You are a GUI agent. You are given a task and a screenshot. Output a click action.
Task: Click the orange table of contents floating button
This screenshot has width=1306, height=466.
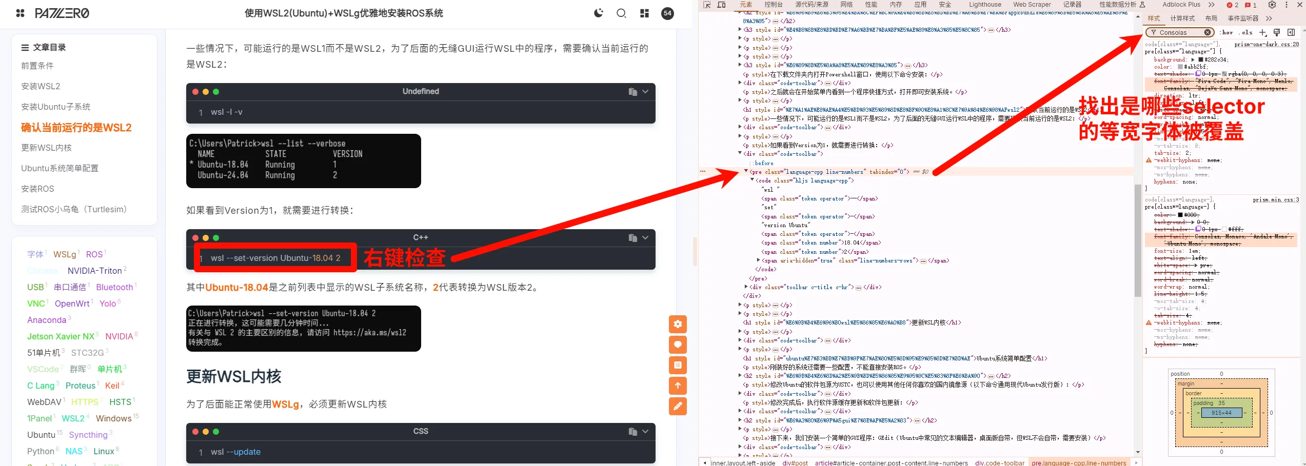(x=678, y=365)
